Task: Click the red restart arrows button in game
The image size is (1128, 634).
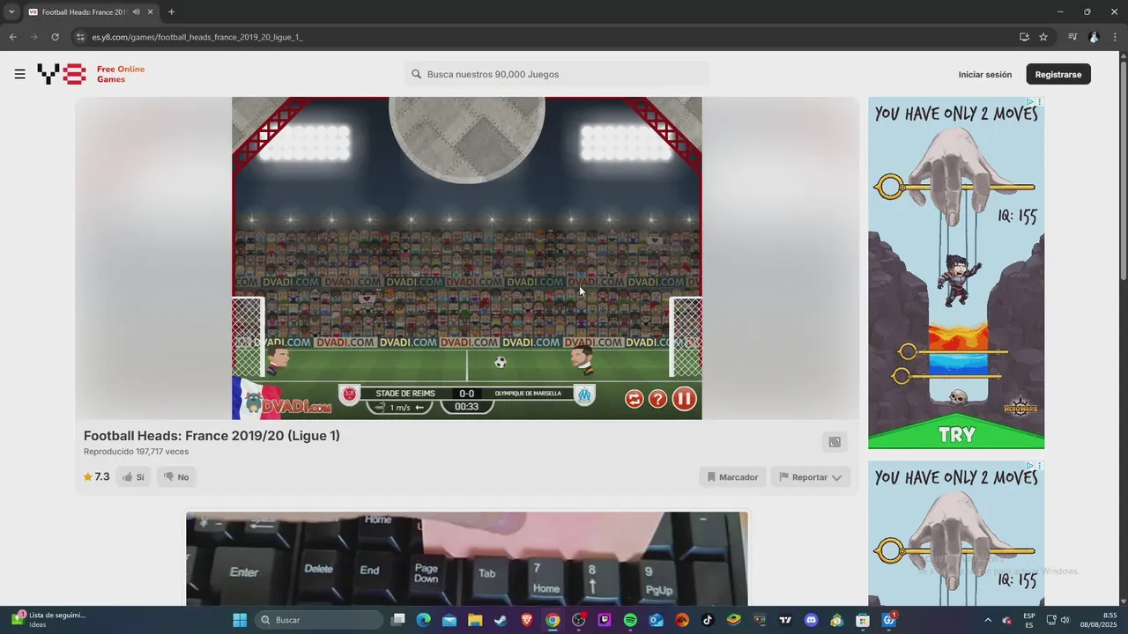Action: click(x=634, y=399)
